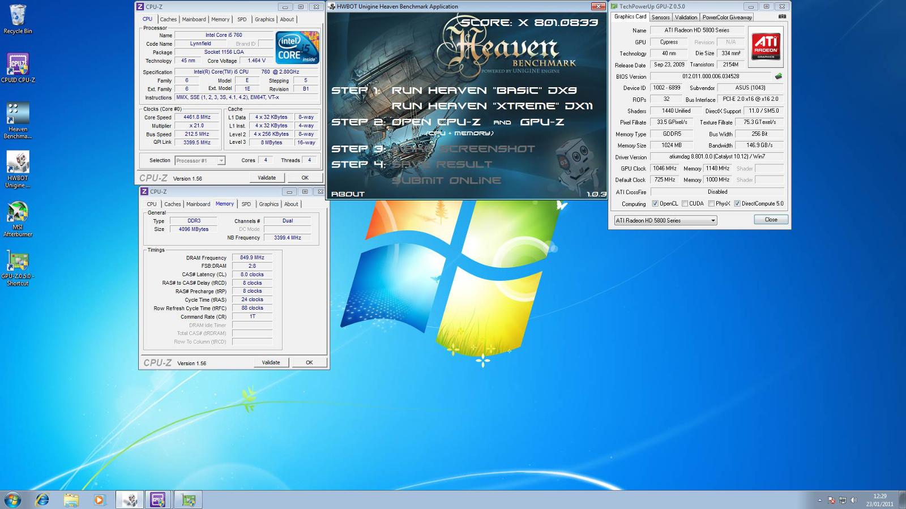This screenshot has height=509, width=906.
Task: Click OPEN CPU-Z in Heaven step 2
Action: (436, 122)
